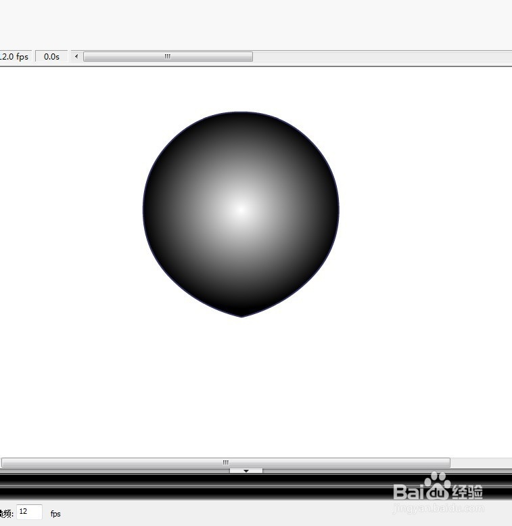Click the timeline horizontal scrollbar thumb
The height and width of the screenshot is (526, 512).
pyautogui.click(x=168, y=57)
